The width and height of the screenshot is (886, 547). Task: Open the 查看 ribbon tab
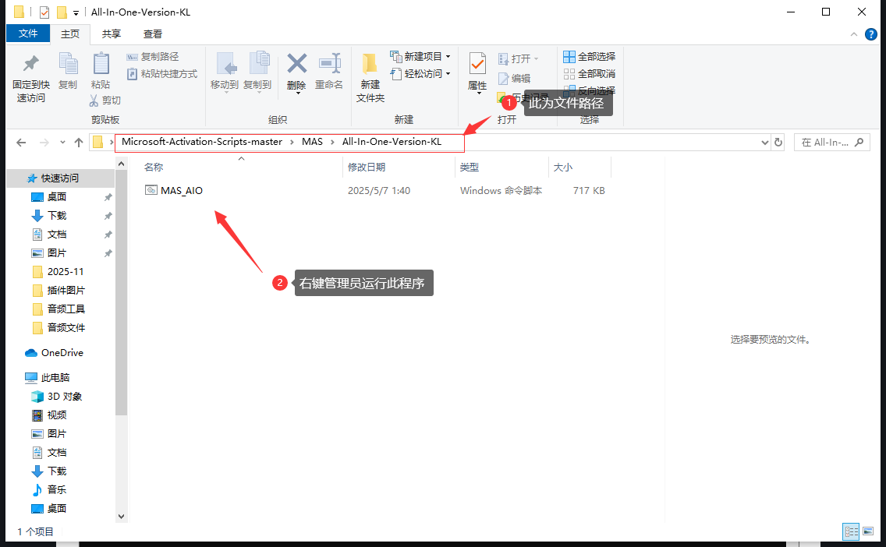coord(153,34)
